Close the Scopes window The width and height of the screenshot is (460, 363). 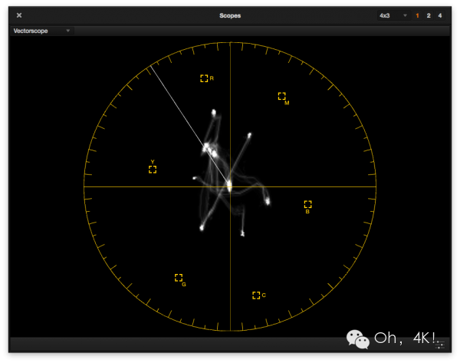pos(19,15)
